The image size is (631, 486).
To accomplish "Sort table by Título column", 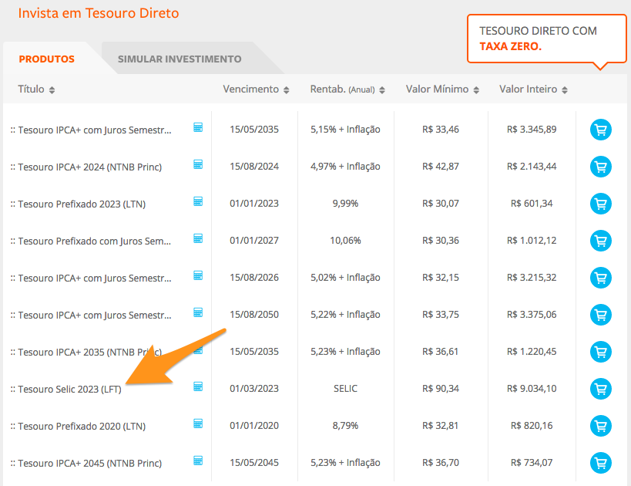I will click(x=36, y=89).
